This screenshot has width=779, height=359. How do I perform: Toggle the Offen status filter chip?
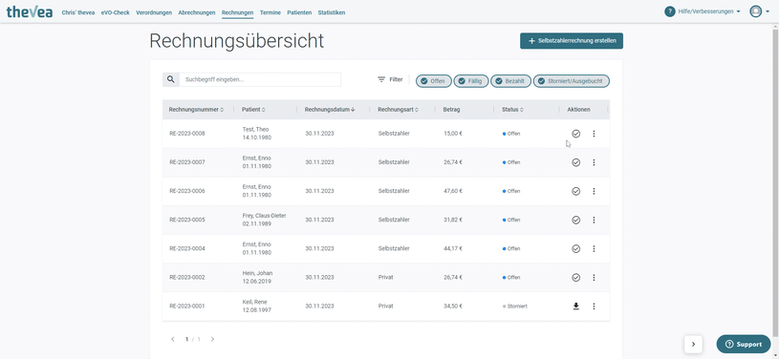(x=433, y=81)
